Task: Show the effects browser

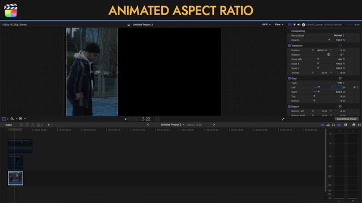Action: click(x=354, y=125)
